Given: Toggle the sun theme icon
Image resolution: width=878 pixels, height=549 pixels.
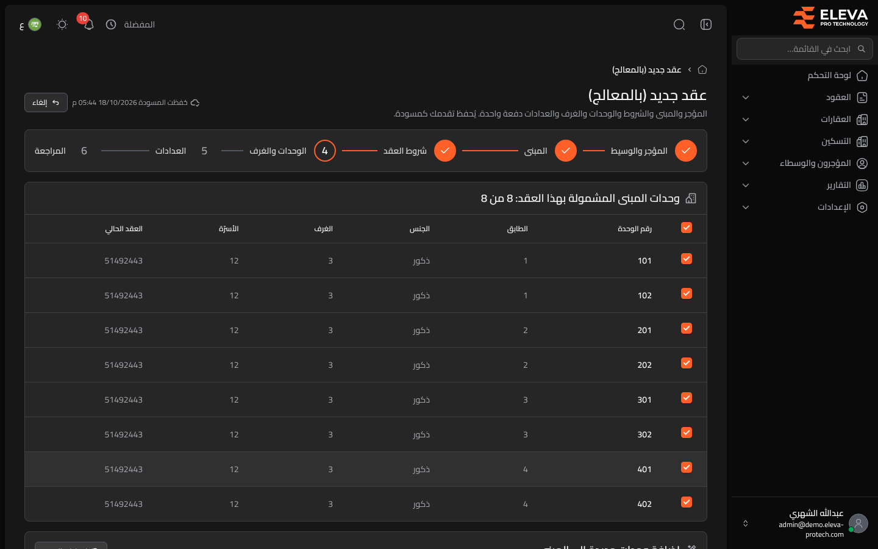Looking at the screenshot, I should tap(62, 24).
